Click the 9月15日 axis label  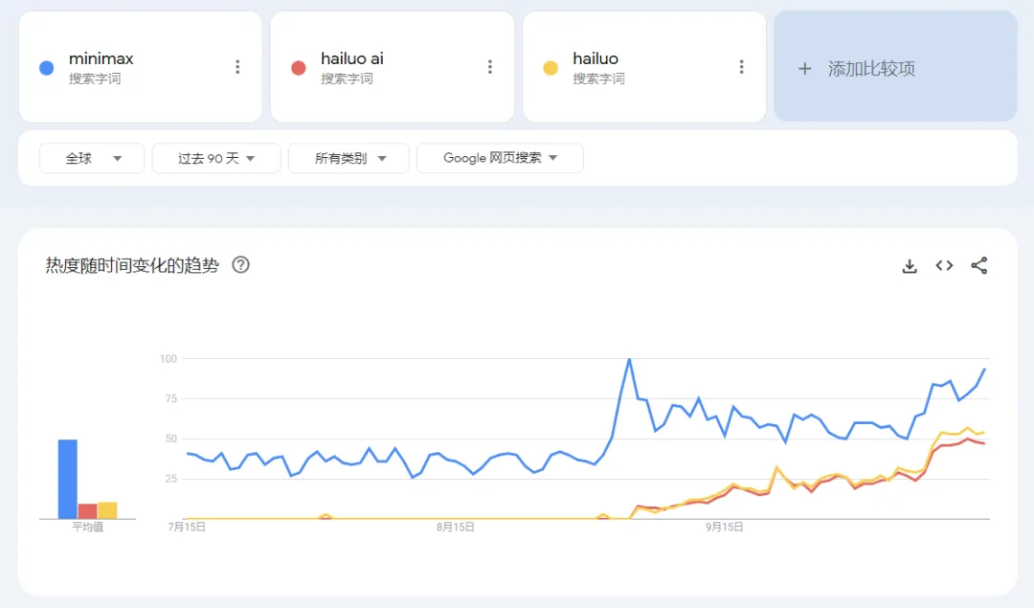[x=725, y=527]
